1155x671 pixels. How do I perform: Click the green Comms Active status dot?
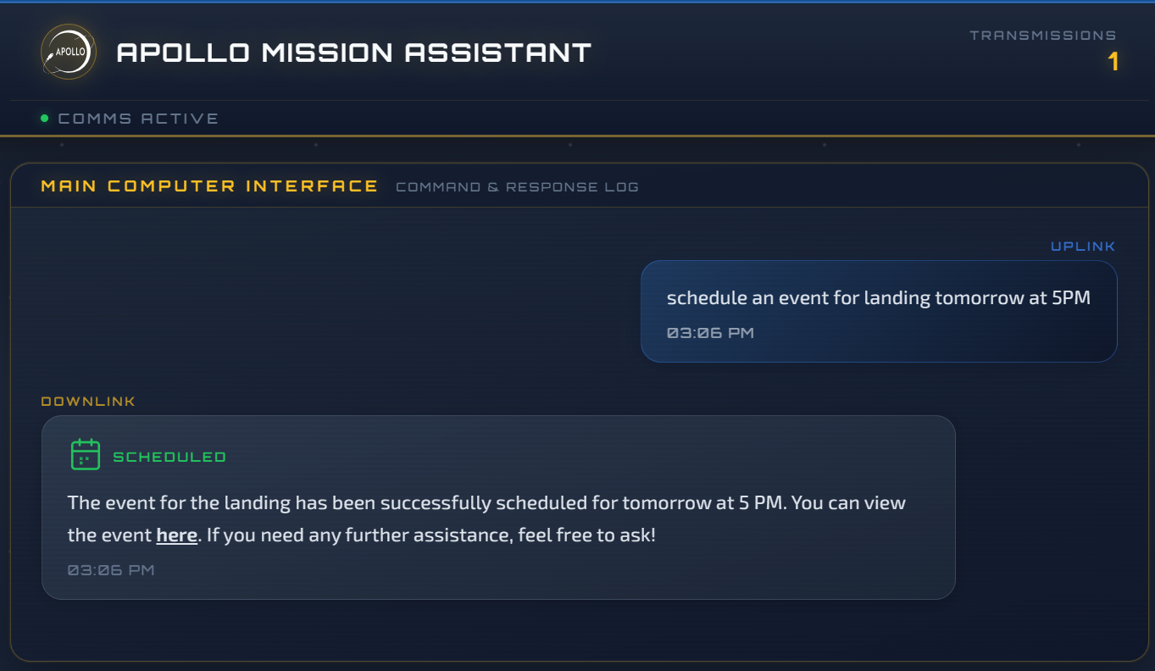(x=45, y=118)
